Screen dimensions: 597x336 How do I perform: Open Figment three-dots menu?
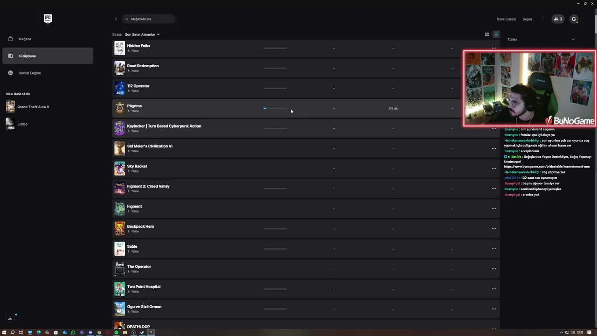pyautogui.click(x=493, y=209)
